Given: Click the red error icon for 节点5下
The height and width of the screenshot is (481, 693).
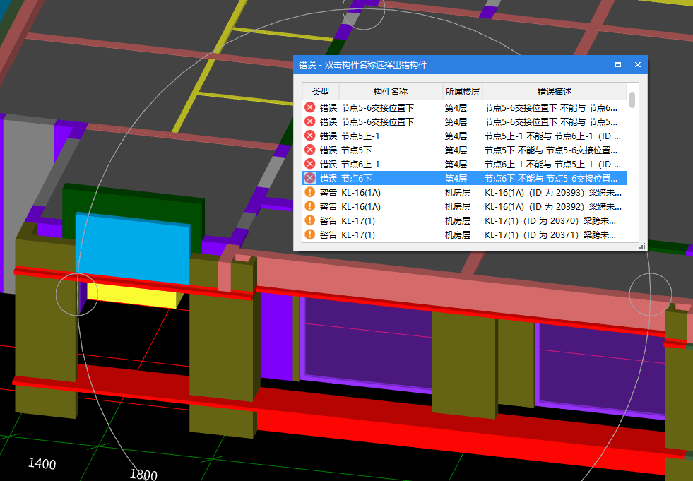Looking at the screenshot, I should point(310,150).
